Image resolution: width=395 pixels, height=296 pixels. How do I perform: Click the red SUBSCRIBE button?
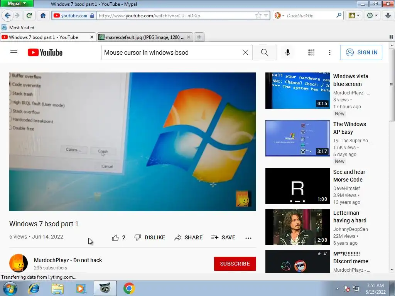point(235,264)
